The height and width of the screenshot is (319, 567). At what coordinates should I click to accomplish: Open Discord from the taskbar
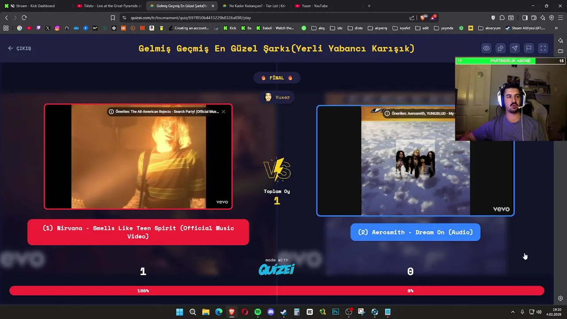[x=271, y=312]
